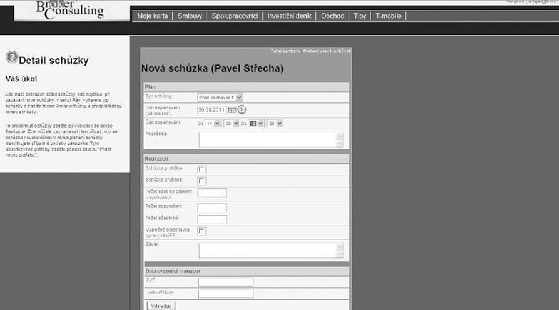Toggle the checkbox above the Závěr field

pos(201,231)
